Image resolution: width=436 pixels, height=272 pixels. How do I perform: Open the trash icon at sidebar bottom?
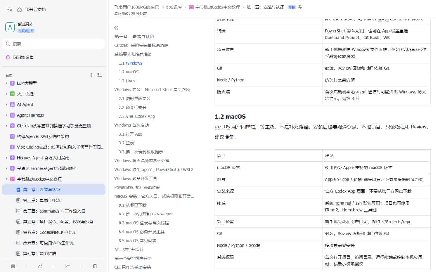pyautogui.click(x=95, y=266)
